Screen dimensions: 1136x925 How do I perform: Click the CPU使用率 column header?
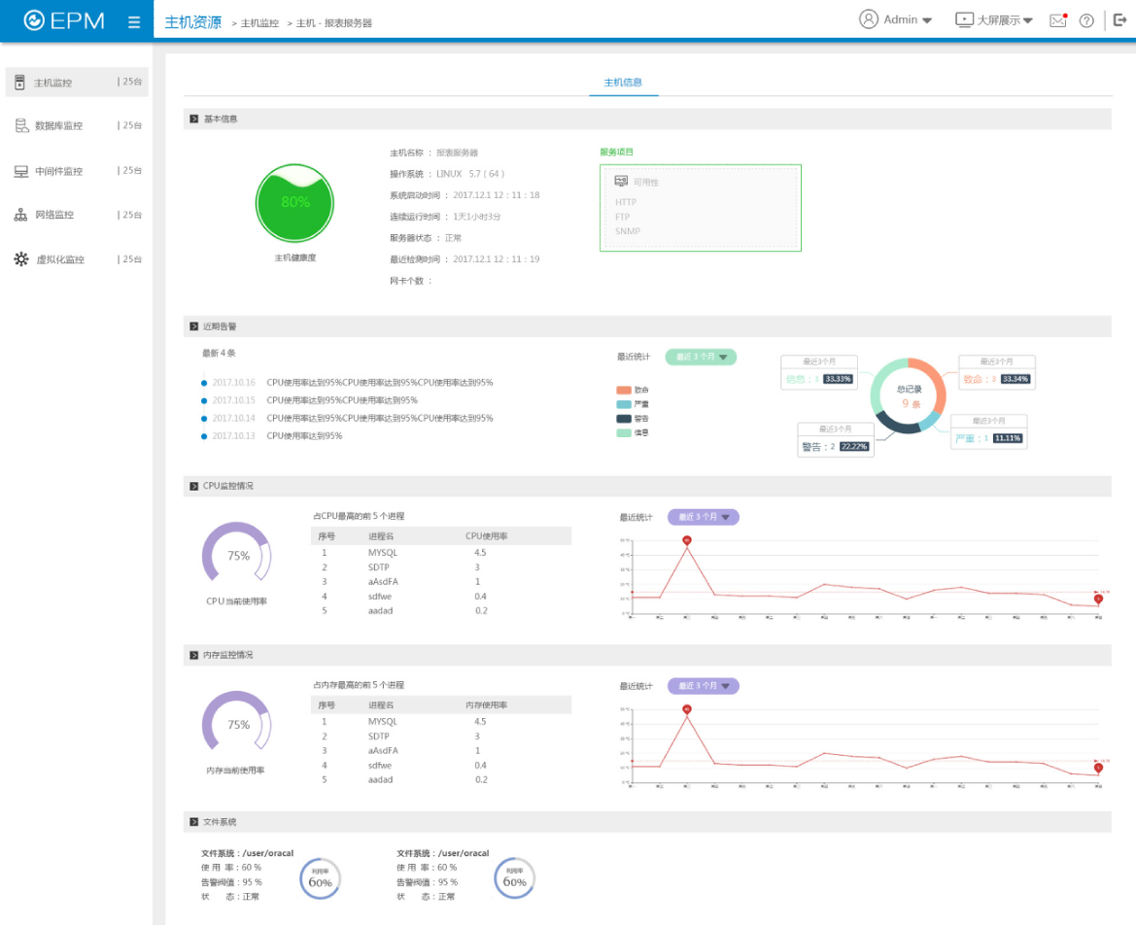point(486,536)
